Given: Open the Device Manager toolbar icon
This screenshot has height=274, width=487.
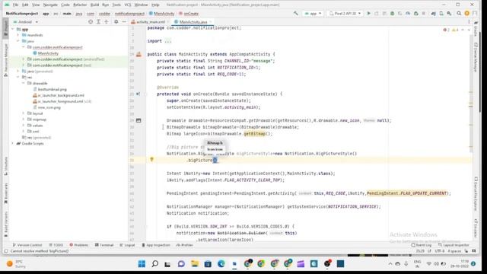Looking at the screenshot, I should (x=441, y=14).
